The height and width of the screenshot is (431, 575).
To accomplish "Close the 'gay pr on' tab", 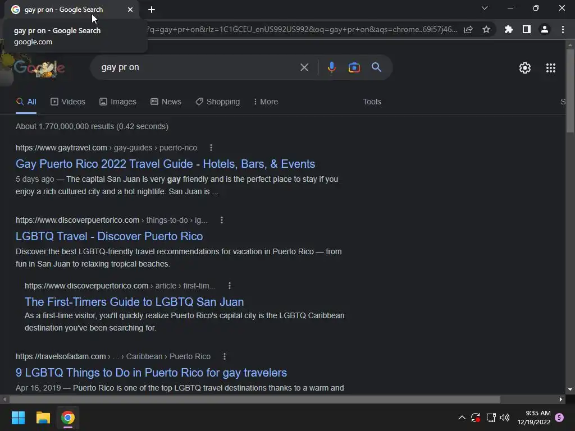I will [130, 10].
